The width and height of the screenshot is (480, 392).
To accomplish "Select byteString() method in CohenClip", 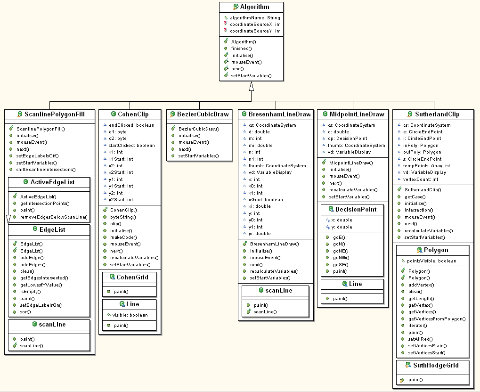I will (x=123, y=217).
